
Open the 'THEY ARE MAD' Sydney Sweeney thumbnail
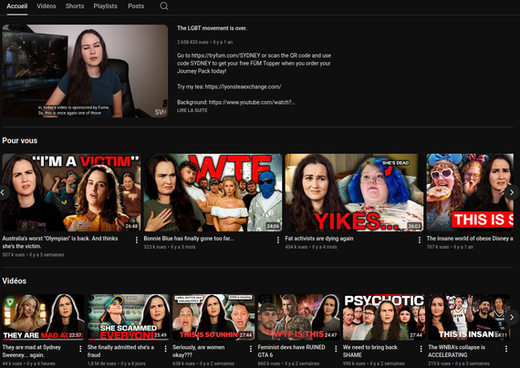[44, 317]
